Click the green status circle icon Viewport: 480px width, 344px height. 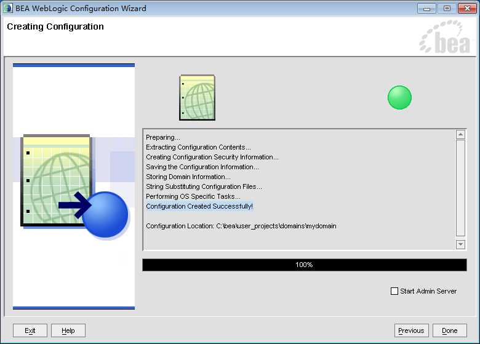tap(399, 97)
